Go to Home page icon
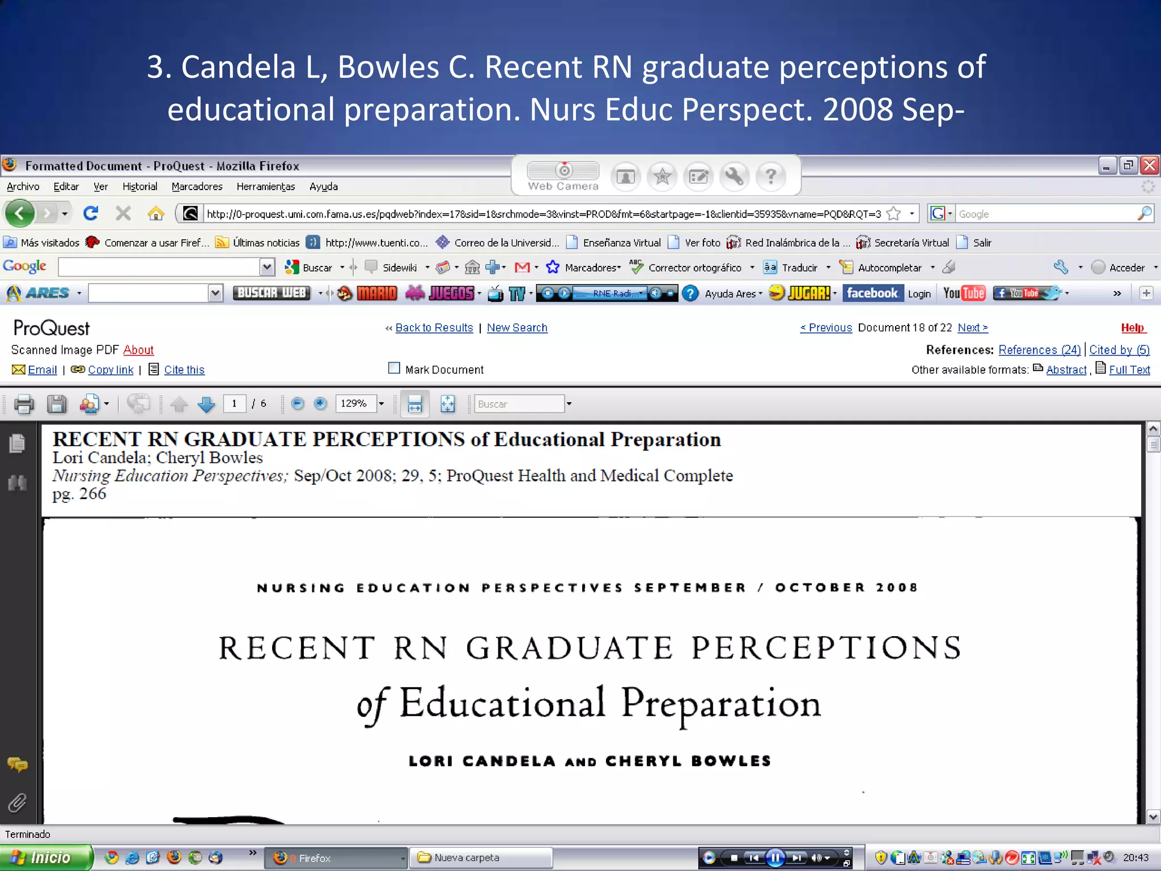This screenshot has width=1161, height=871. tap(155, 213)
